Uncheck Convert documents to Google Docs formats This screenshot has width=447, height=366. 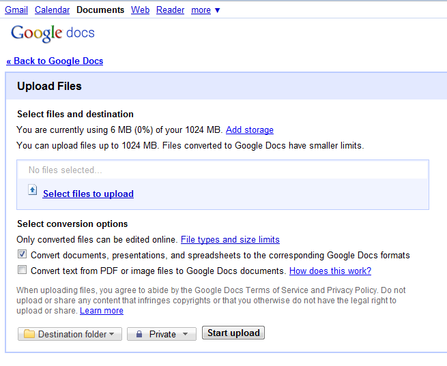pyautogui.click(x=22, y=254)
